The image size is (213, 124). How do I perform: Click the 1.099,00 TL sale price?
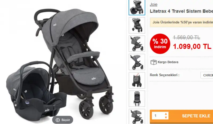point(192,46)
